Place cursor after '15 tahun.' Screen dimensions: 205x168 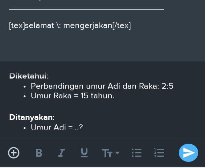[x=115, y=96]
